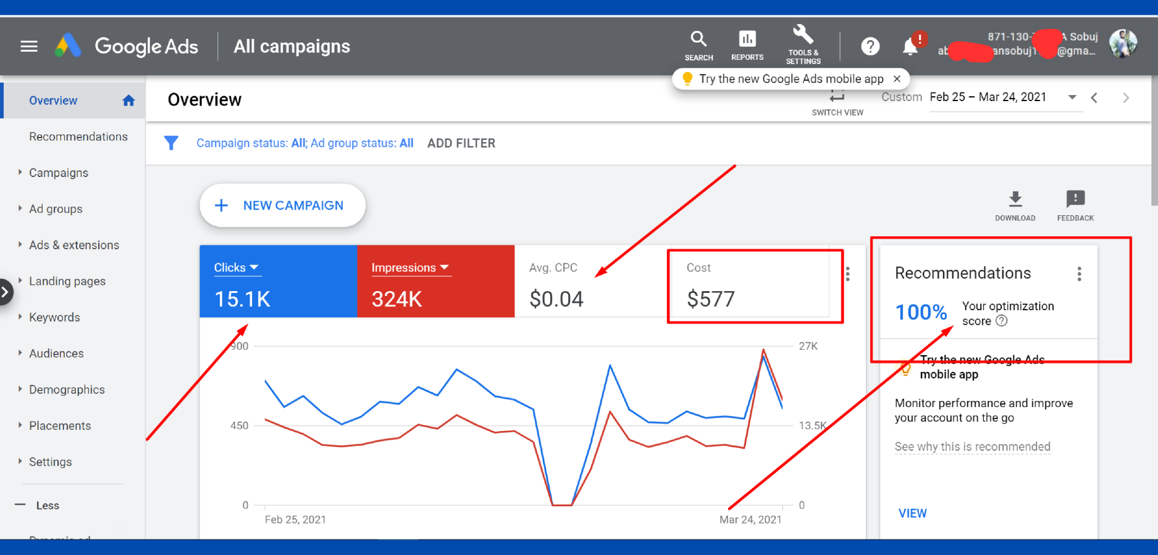Open 'See why this is recommended' link
Screen dimensions: 1158x555
click(x=972, y=446)
